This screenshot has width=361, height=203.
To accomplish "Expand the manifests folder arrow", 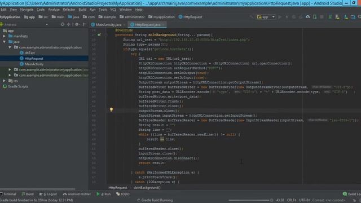I will click(x=4, y=36).
